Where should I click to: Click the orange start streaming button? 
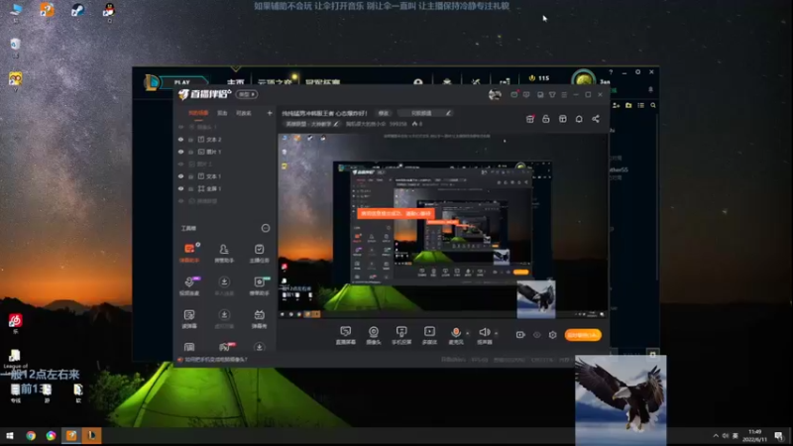click(x=583, y=335)
